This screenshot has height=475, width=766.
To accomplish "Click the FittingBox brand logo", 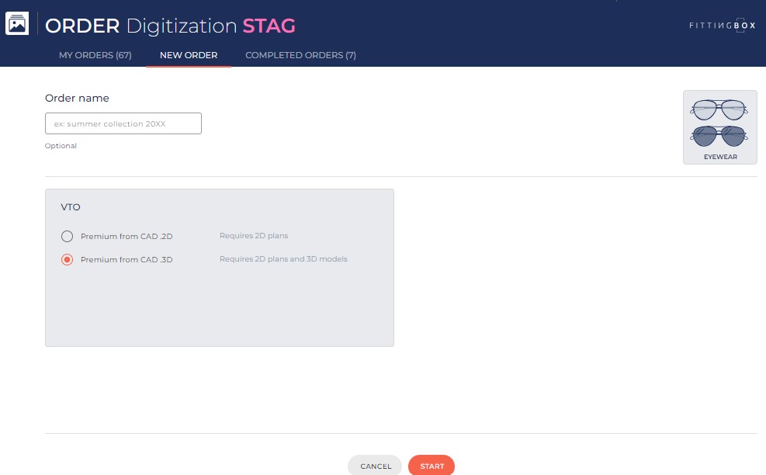I will pos(722,26).
